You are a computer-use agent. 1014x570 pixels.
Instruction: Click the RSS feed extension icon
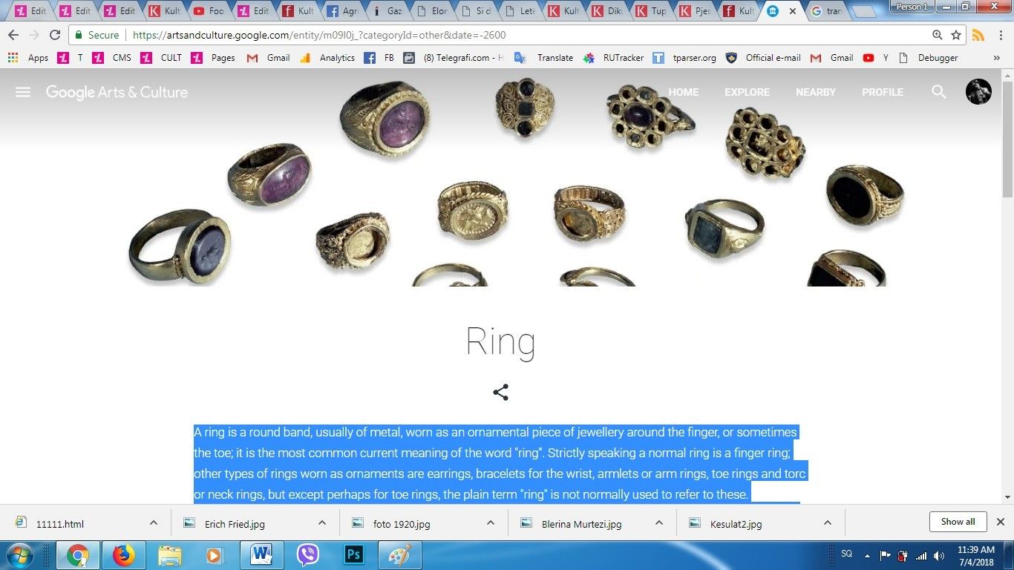[978, 35]
